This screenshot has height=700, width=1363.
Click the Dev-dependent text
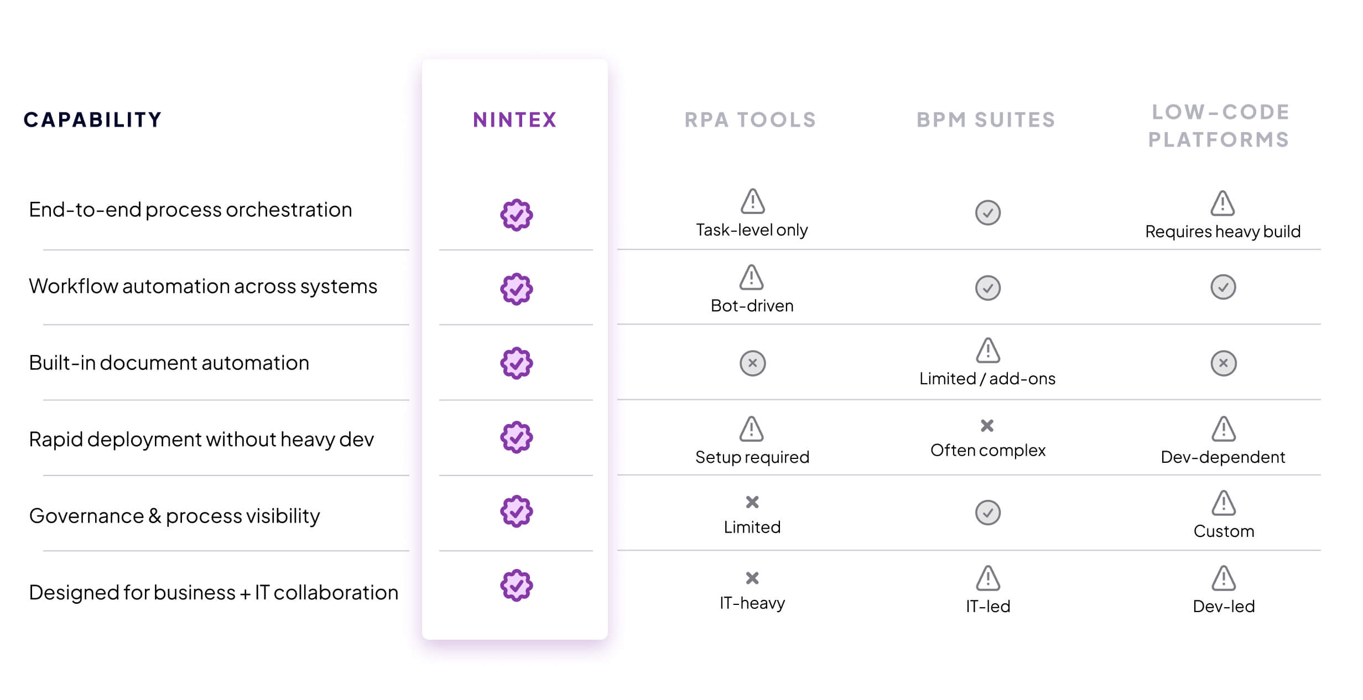1223,457
